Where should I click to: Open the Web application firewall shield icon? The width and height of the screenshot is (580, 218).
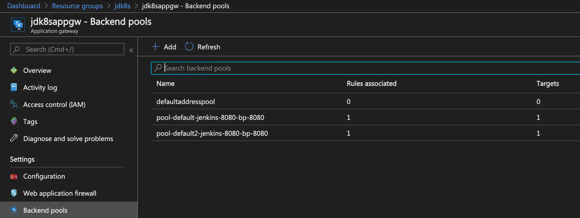[14, 193]
